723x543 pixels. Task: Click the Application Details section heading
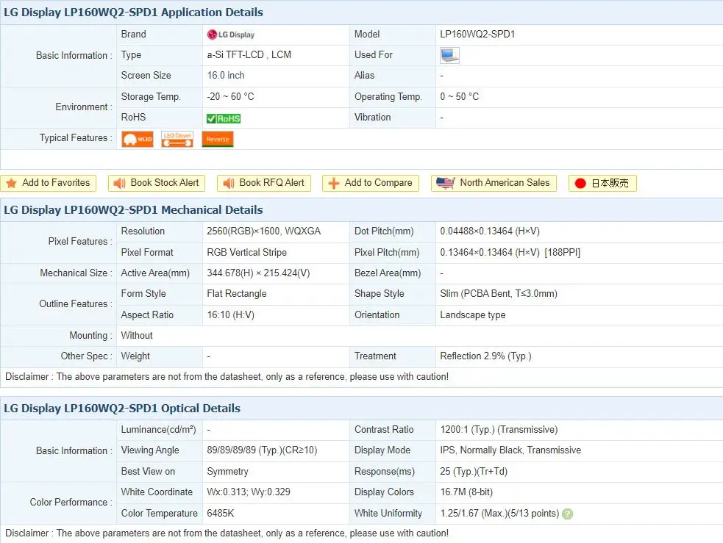click(133, 12)
